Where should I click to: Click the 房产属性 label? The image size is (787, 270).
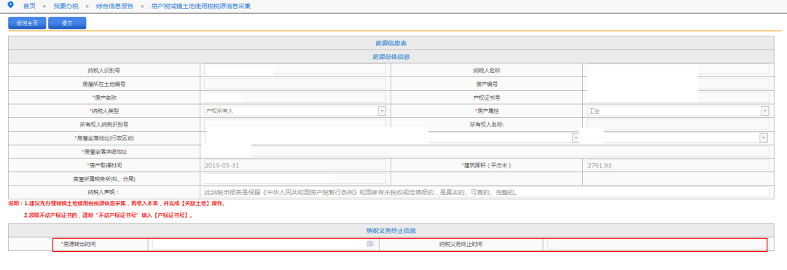486,111
